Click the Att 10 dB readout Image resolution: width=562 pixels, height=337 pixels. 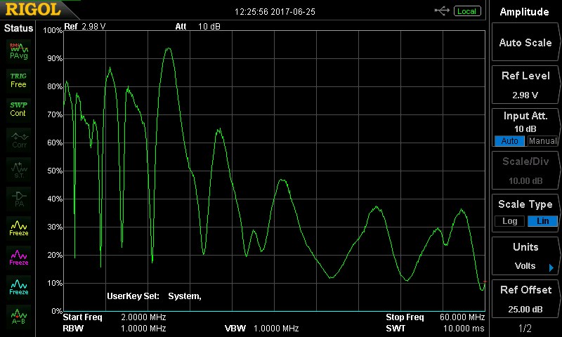[198, 27]
